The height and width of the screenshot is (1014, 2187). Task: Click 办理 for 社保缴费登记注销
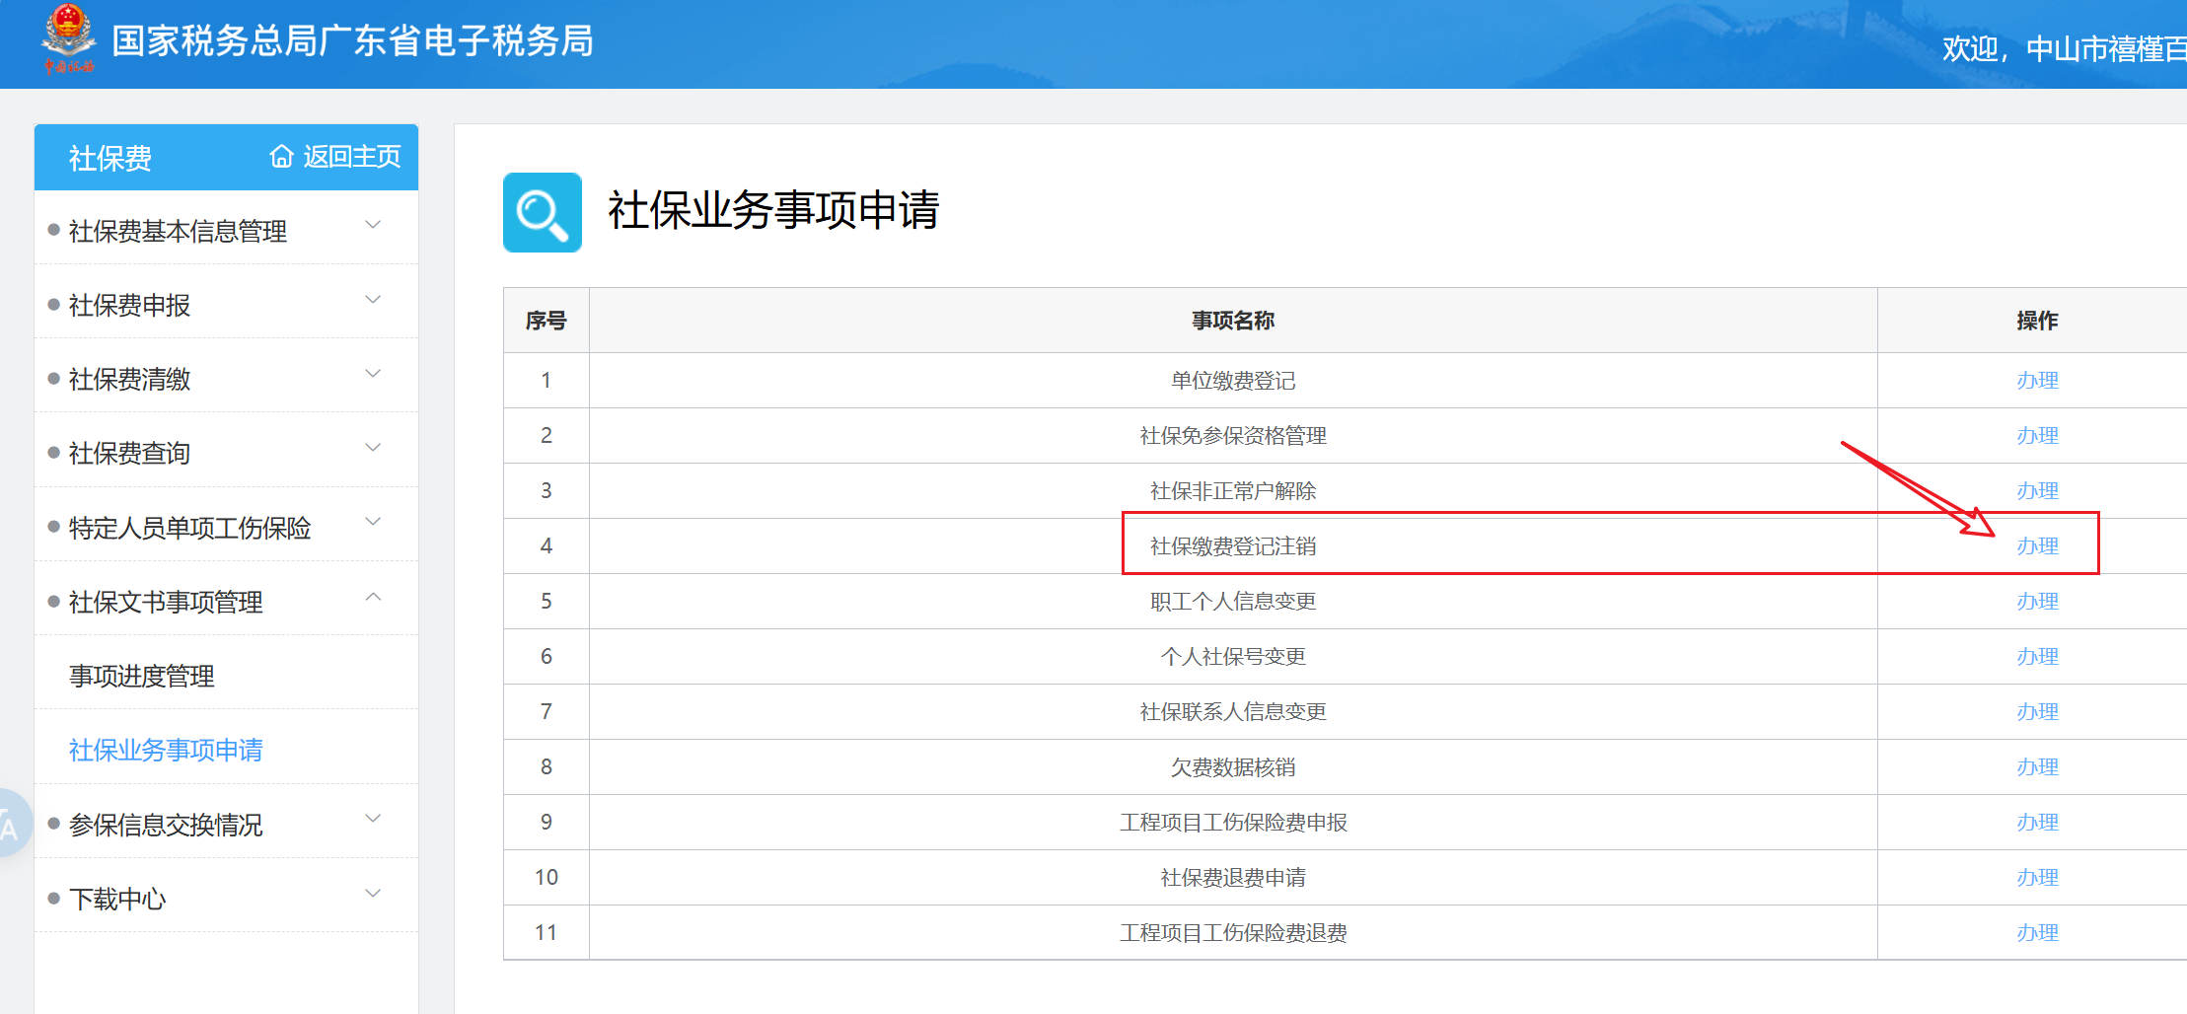tap(2037, 546)
